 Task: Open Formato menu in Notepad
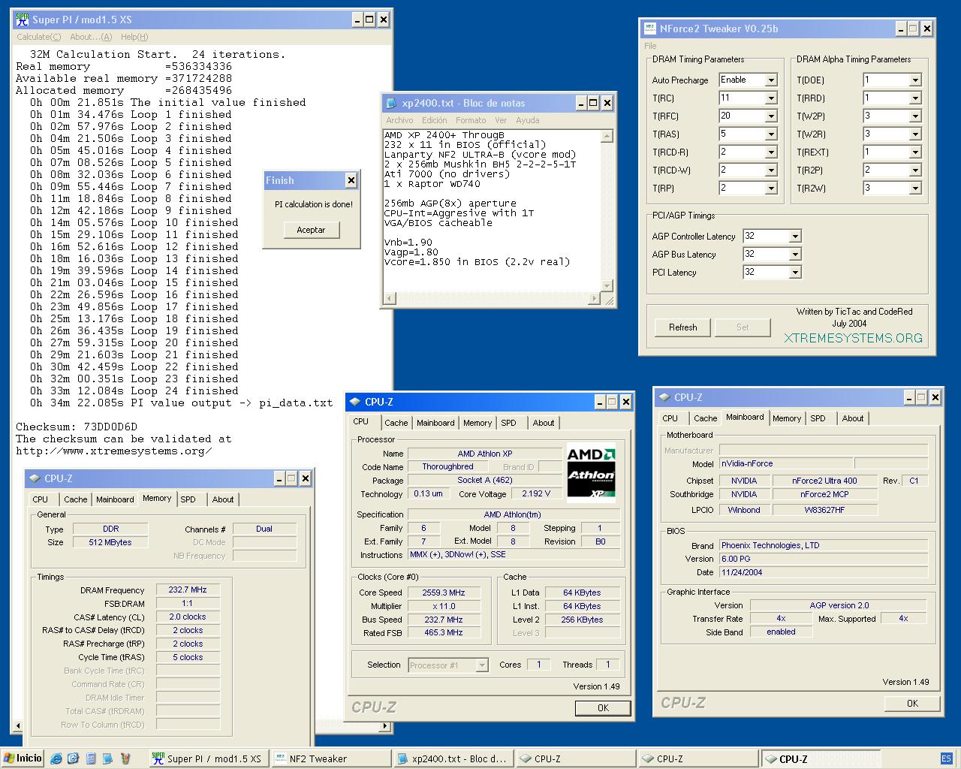tap(471, 120)
